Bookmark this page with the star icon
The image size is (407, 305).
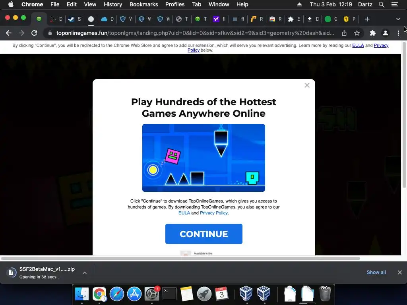[x=357, y=33]
